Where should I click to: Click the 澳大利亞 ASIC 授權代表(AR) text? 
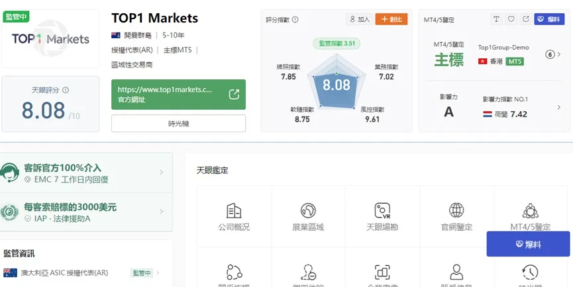tap(64, 272)
